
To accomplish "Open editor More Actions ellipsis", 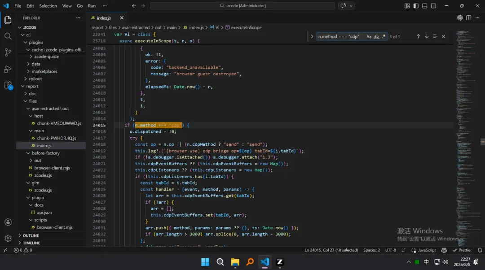I will coord(477,18).
